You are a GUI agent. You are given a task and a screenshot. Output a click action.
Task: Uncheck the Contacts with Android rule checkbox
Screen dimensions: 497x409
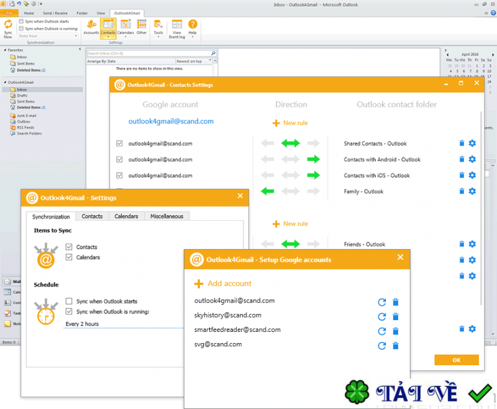119,159
